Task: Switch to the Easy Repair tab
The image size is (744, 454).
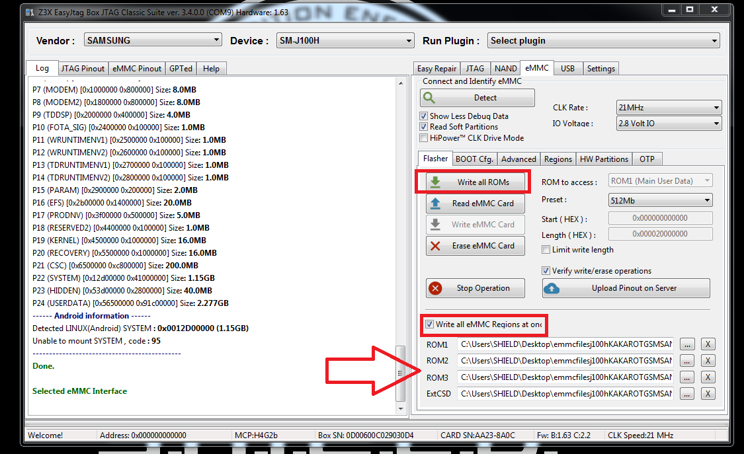Action: (x=436, y=69)
